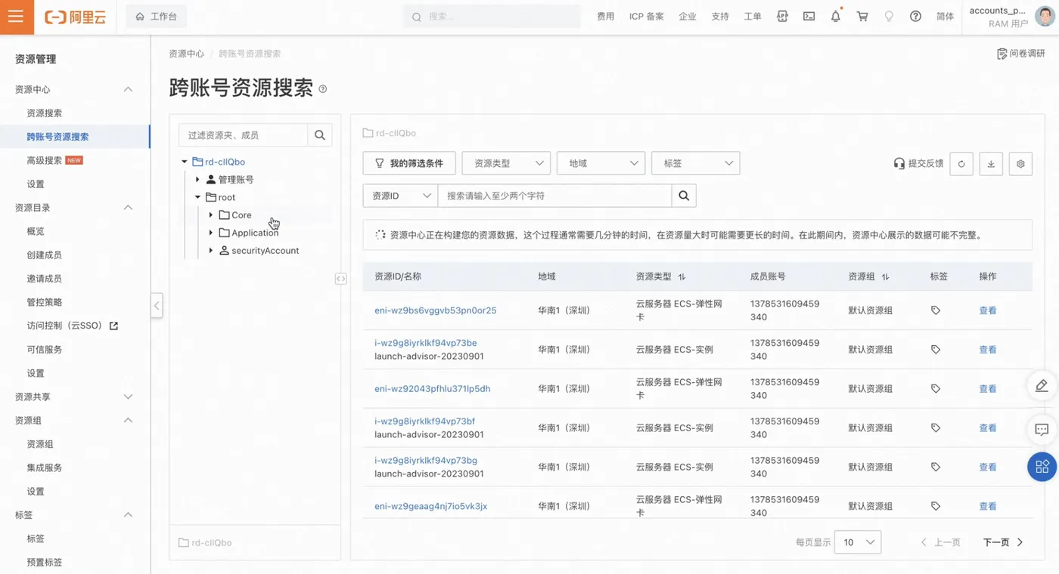Click the 我的筛选条件 button

[409, 163]
